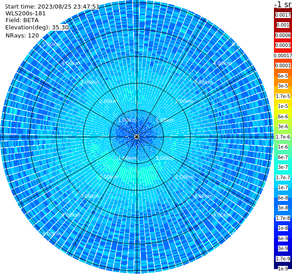
Task: Select the 3e-5 colorbar tick
Action: click(283, 86)
